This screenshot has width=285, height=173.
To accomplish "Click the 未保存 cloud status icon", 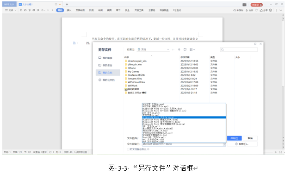I will 238,10.
